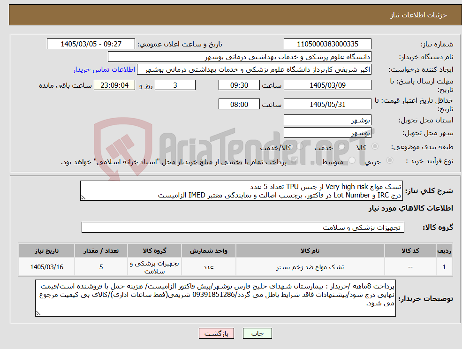Click the واحد شمارش column header
The image size is (462, 349).
pos(208,250)
